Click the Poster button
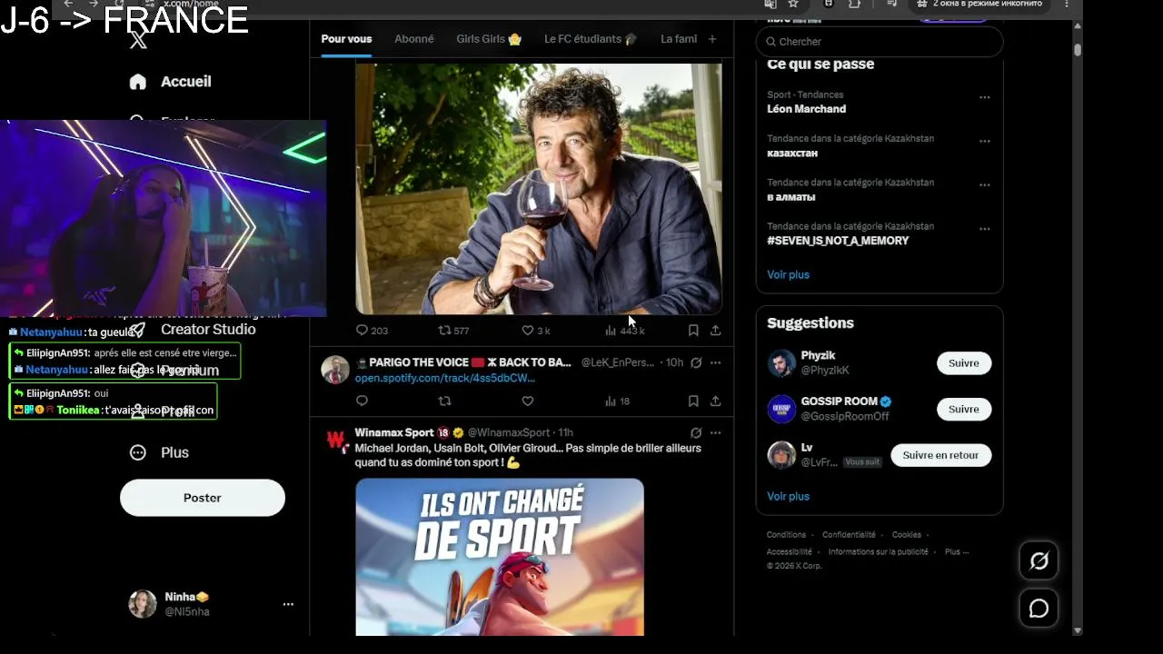The image size is (1163, 654). click(x=203, y=498)
